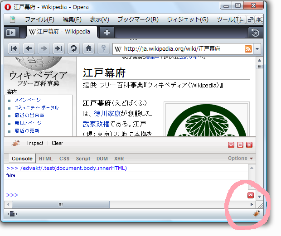Close Firebug panel with red X

(249, 145)
